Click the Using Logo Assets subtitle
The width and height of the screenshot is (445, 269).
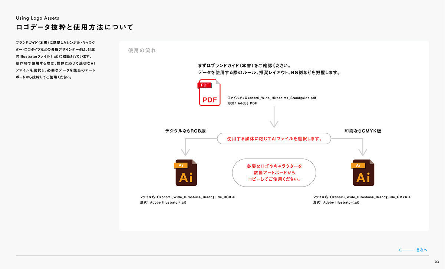[37, 18]
